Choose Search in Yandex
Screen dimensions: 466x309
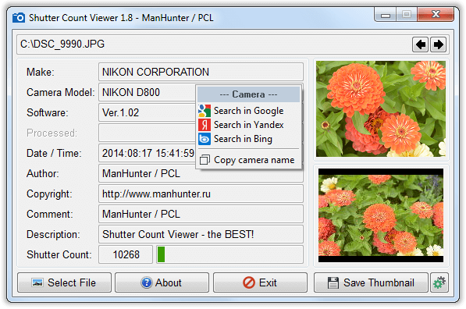click(x=249, y=125)
